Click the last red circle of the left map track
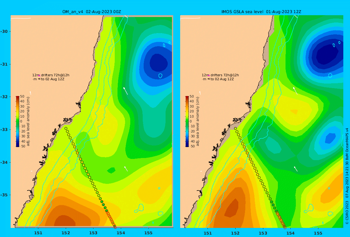This screenshot has width=350, height=237. (x=115, y=227)
